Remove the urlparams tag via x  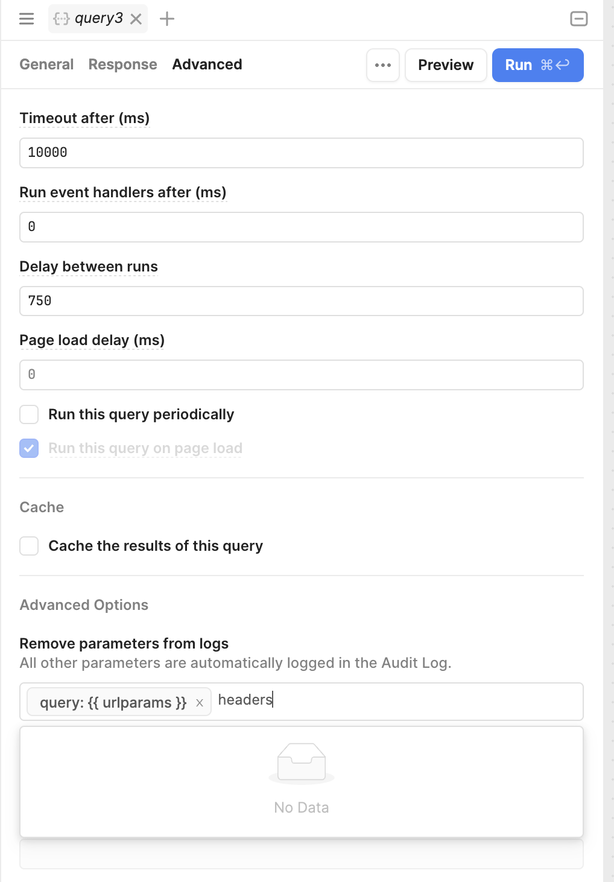click(x=200, y=703)
